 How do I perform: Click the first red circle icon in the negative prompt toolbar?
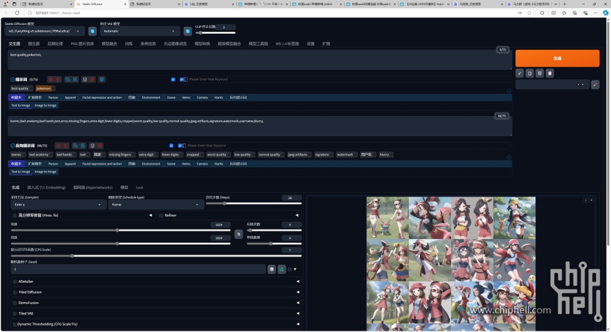click(59, 146)
